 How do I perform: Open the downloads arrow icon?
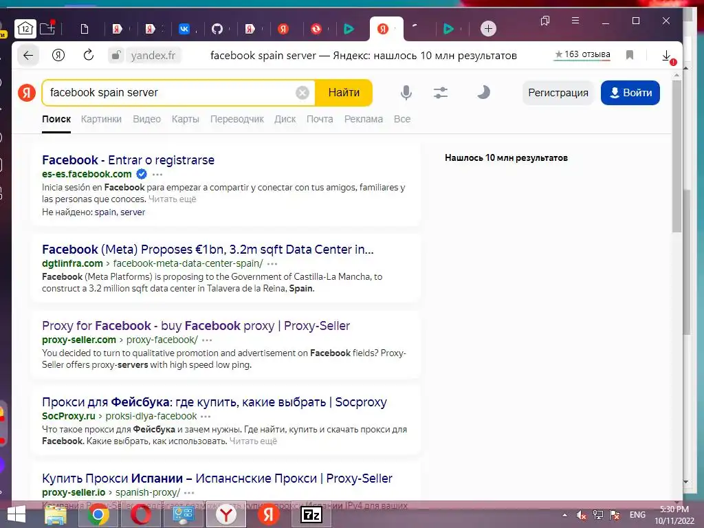(667, 56)
